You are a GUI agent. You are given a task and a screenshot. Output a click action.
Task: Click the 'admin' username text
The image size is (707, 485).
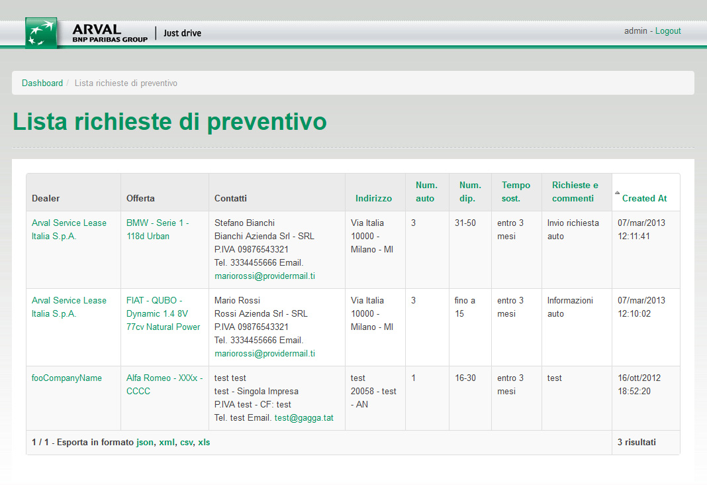[636, 30]
